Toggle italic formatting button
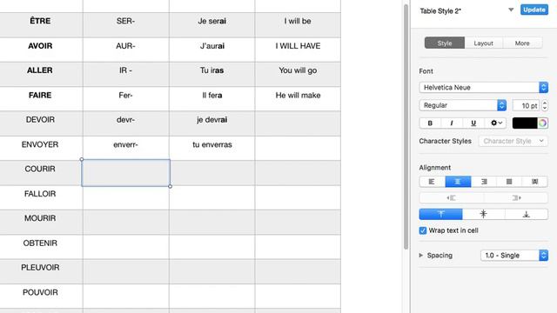The image size is (557, 313). 452,123
